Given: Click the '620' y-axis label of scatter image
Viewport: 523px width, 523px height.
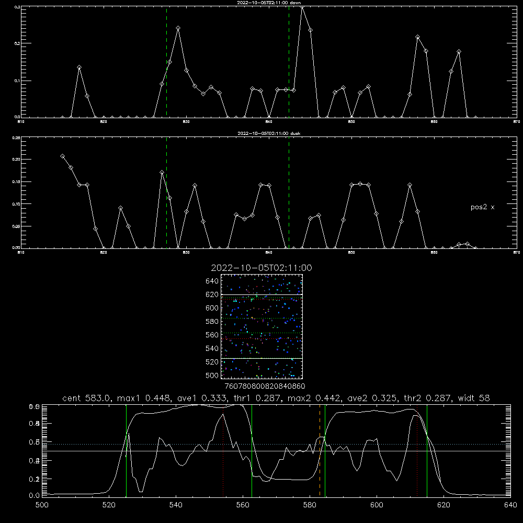Looking at the screenshot, I should click(212, 294).
